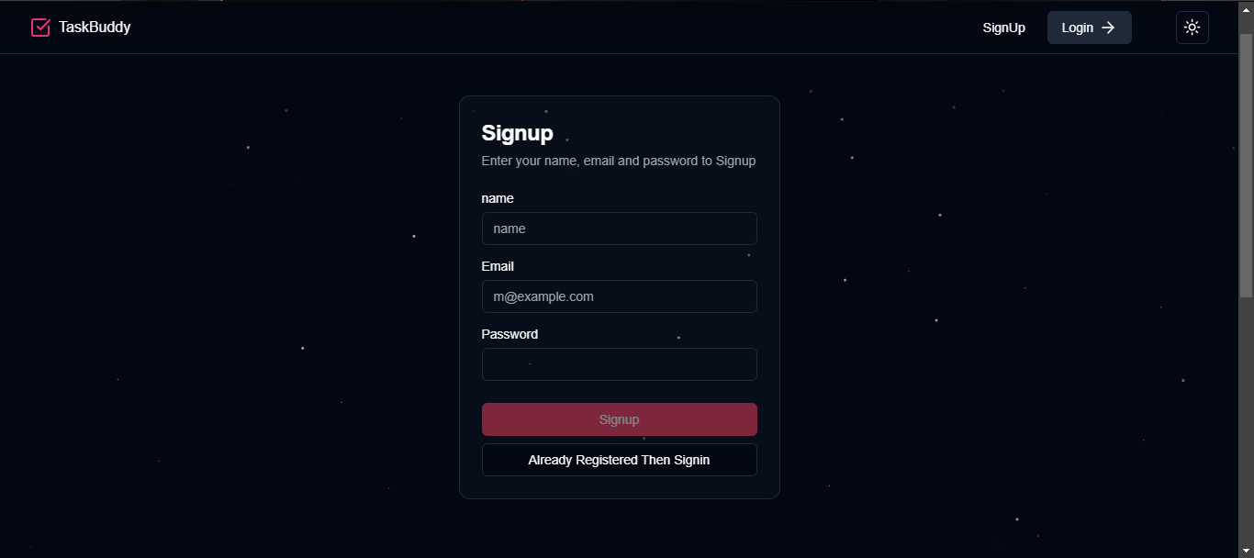The image size is (1254, 558).
Task: Focus the name input field
Action: [x=619, y=229]
